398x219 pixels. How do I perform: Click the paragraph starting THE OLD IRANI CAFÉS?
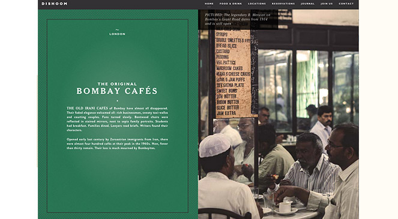[x=117, y=119]
